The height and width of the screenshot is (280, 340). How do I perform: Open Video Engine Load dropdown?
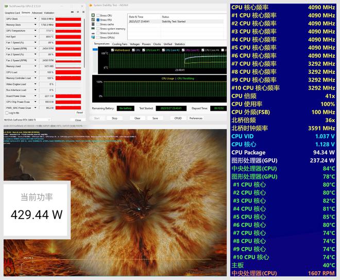pos(36,84)
